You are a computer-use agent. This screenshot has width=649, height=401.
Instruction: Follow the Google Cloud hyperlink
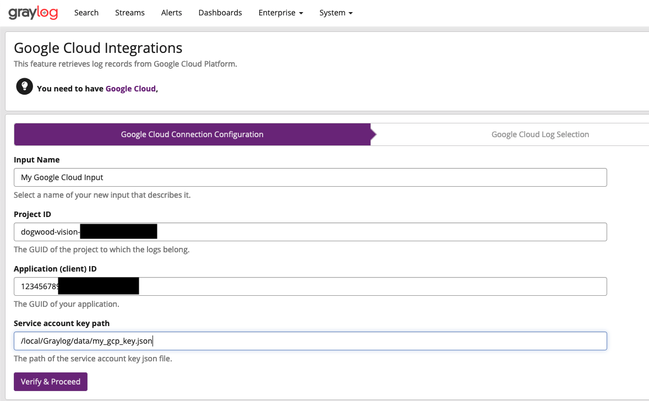coord(130,88)
